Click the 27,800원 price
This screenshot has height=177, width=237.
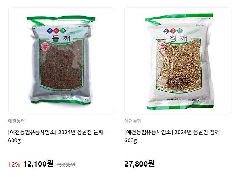(x=139, y=164)
